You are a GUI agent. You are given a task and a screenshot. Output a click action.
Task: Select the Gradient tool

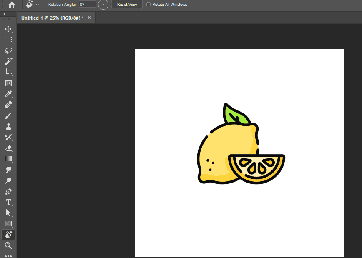8,159
